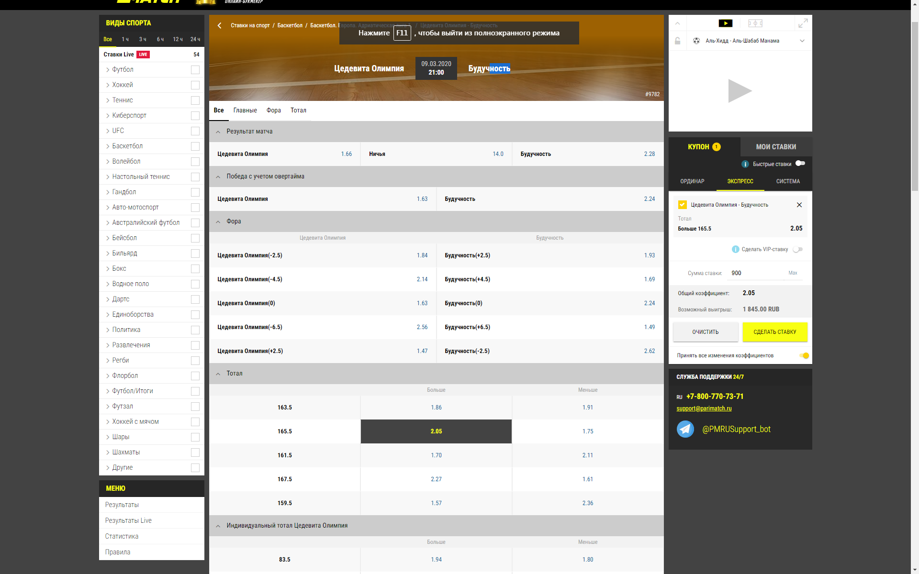Image resolution: width=919 pixels, height=574 pixels.
Task: Click the LIVE badge next to Ставки Live
Action: click(143, 55)
